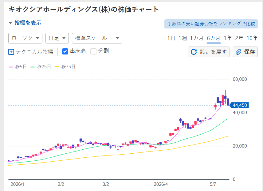Select the 10年 period tab
The image size is (263, 191).
tap(252, 38)
